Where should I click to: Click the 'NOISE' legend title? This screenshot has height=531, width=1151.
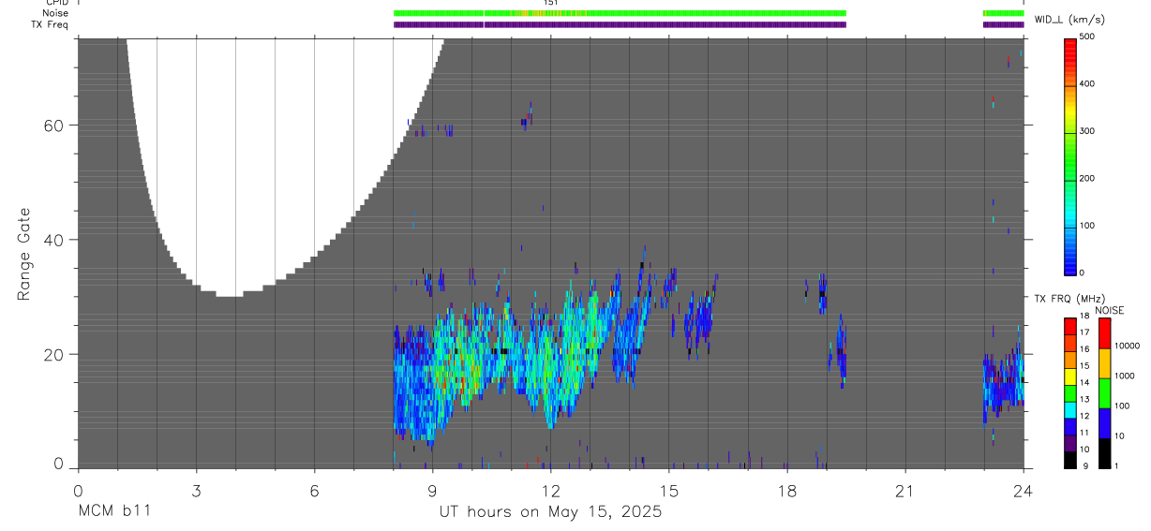click(x=1109, y=310)
